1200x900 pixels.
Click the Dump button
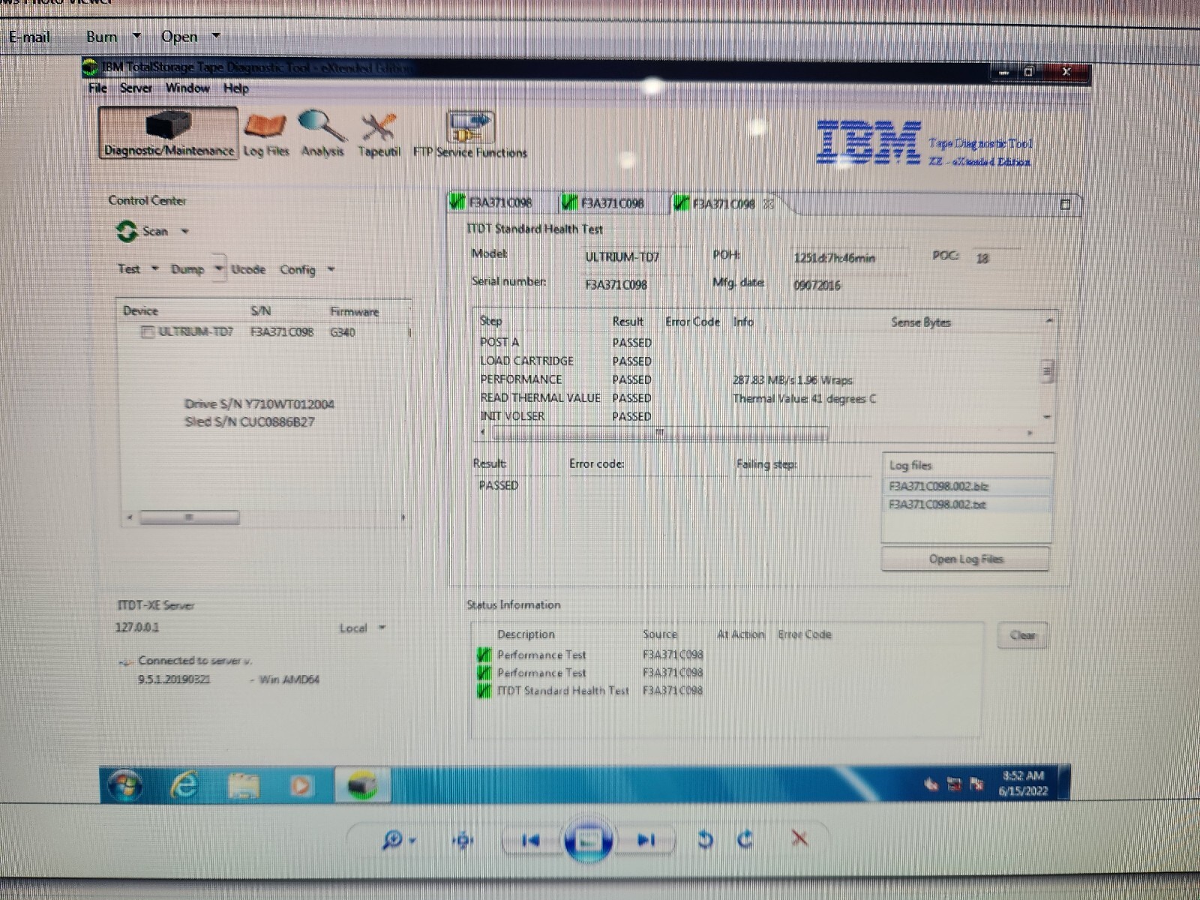[x=187, y=268]
